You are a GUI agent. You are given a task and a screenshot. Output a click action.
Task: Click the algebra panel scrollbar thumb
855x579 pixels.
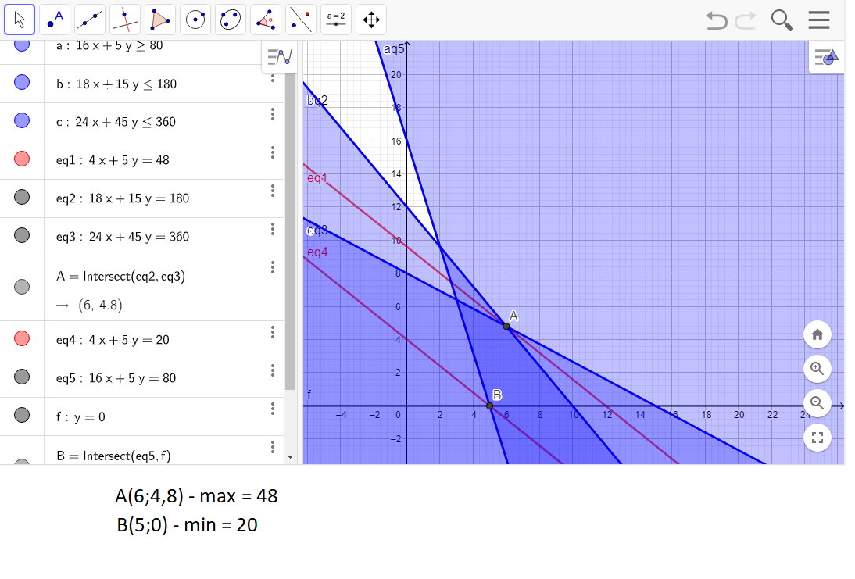point(290,232)
